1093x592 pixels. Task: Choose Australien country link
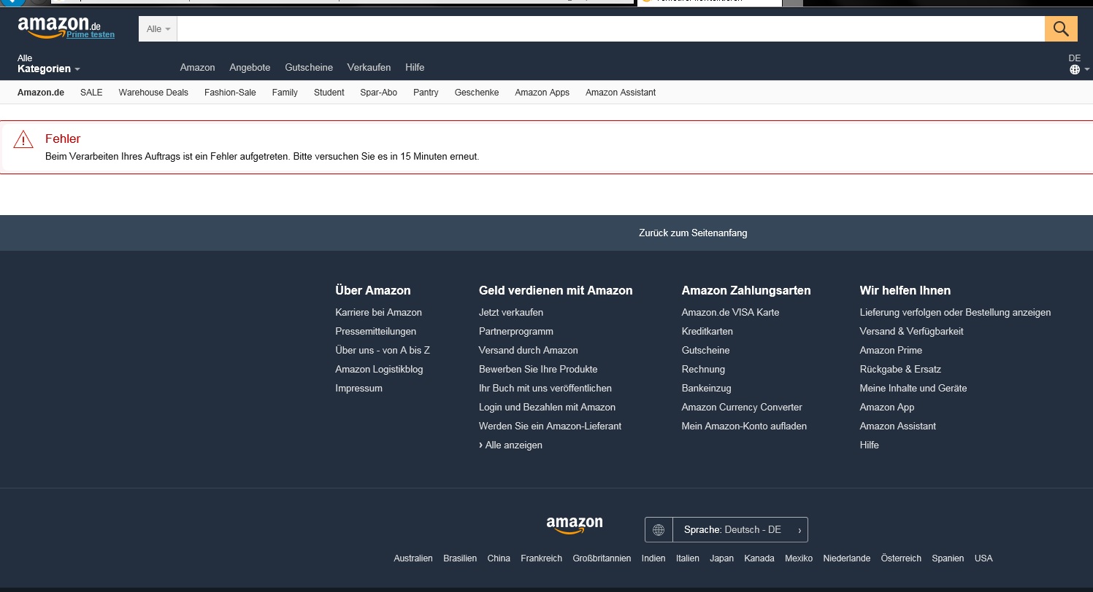pos(413,558)
